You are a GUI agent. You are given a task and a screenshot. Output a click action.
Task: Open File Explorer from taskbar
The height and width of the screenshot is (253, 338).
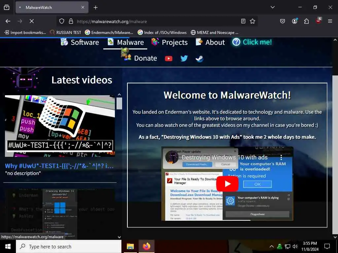[130, 246]
